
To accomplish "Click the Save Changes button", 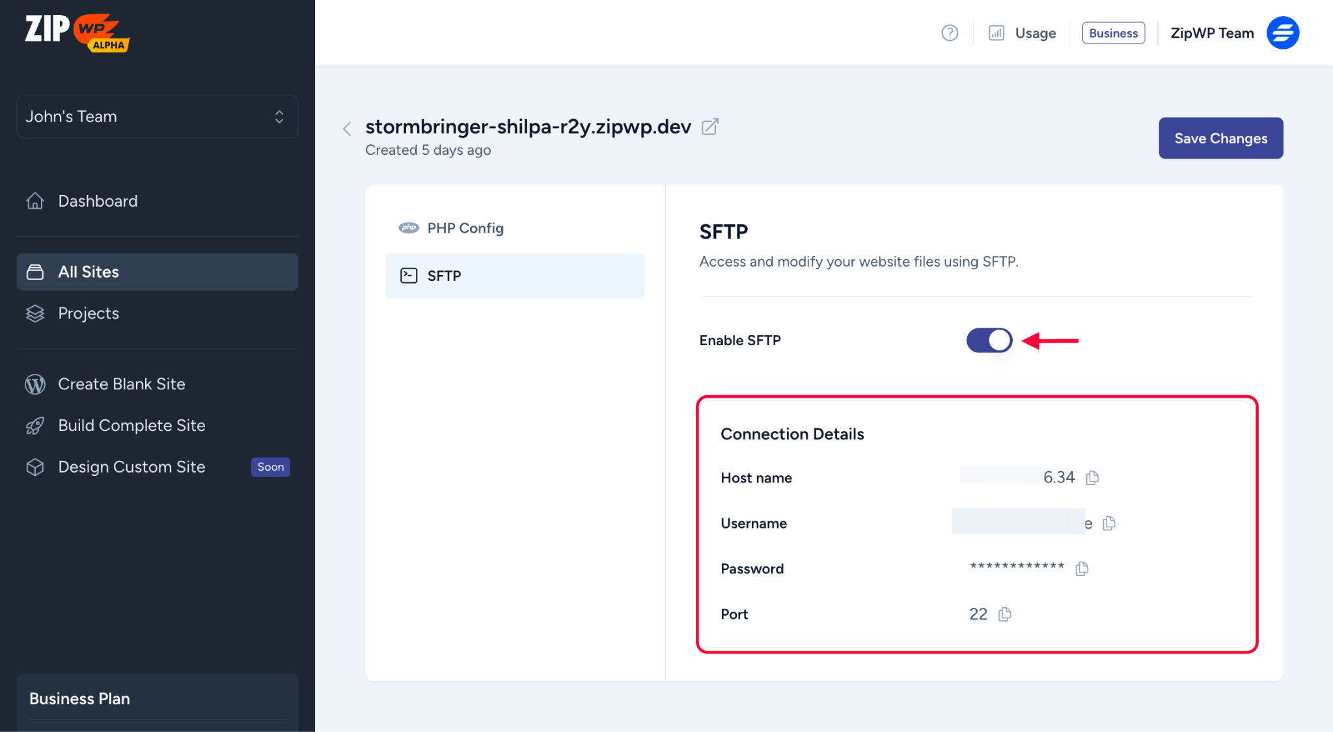I will tap(1220, 138).
